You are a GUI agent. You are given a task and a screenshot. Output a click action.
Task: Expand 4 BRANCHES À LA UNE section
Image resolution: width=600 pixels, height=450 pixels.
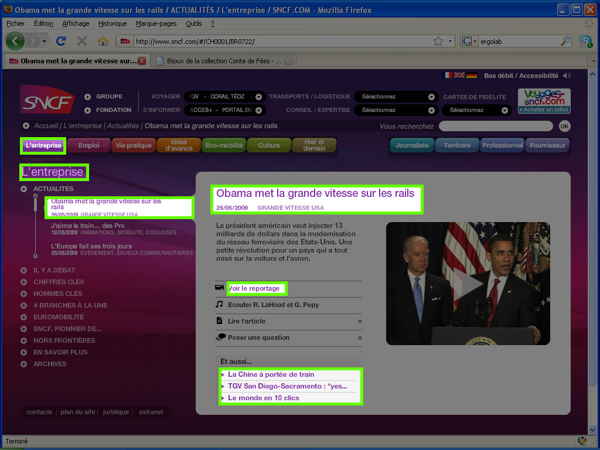(x=23, y=305)
